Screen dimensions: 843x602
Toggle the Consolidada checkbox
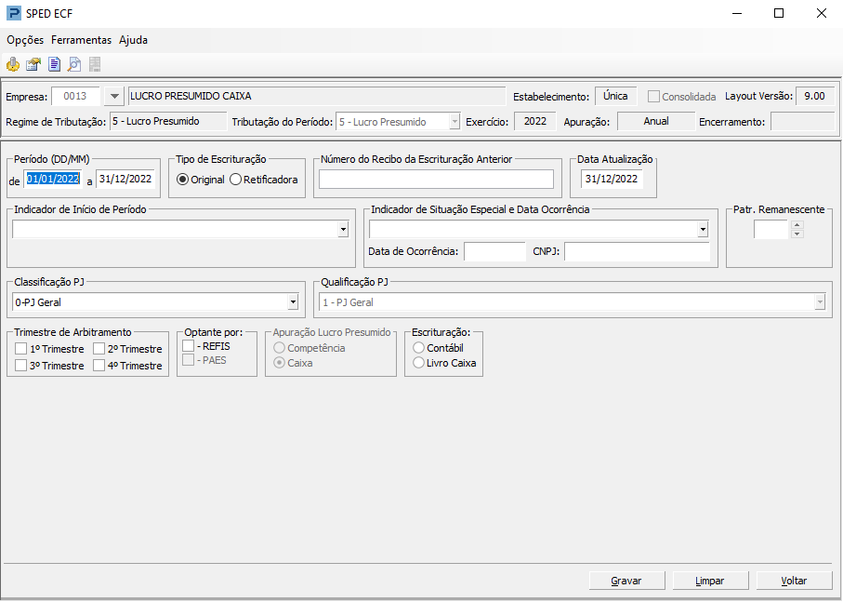[x=653, y=96]
